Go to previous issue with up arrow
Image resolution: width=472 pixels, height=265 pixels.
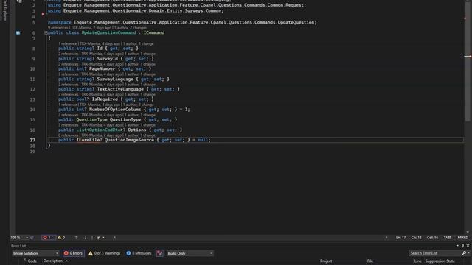point(76,238)
